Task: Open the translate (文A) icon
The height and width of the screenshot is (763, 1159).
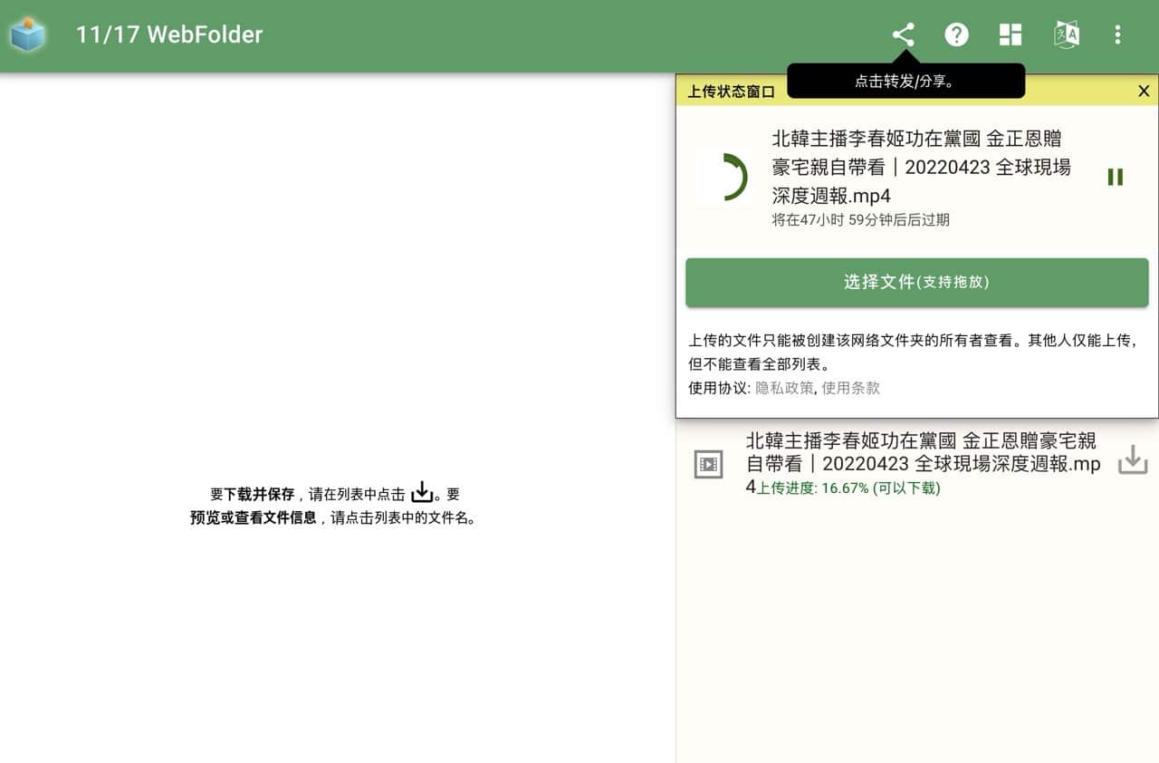Action: 1066,34
